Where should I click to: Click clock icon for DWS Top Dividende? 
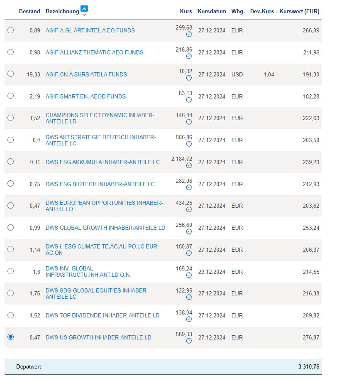tap(189, 319)
